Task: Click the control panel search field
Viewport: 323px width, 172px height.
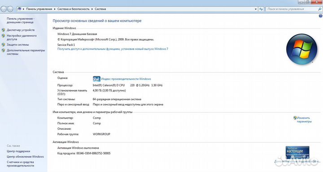Action: tap(292, 9)
